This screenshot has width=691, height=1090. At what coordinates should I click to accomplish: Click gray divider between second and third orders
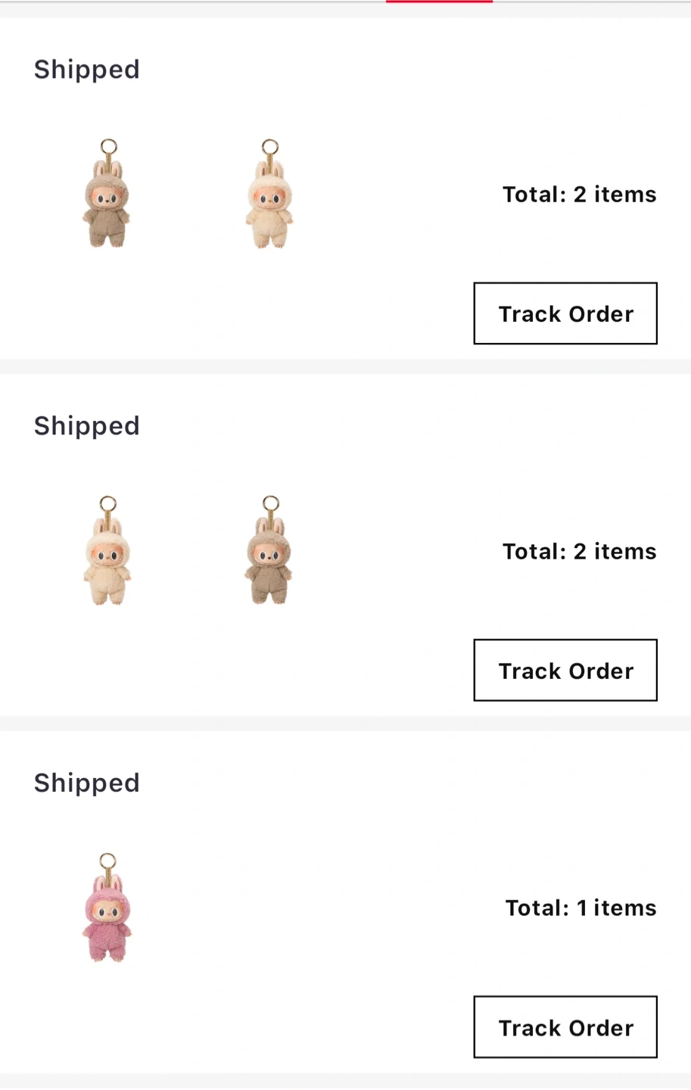345,724
